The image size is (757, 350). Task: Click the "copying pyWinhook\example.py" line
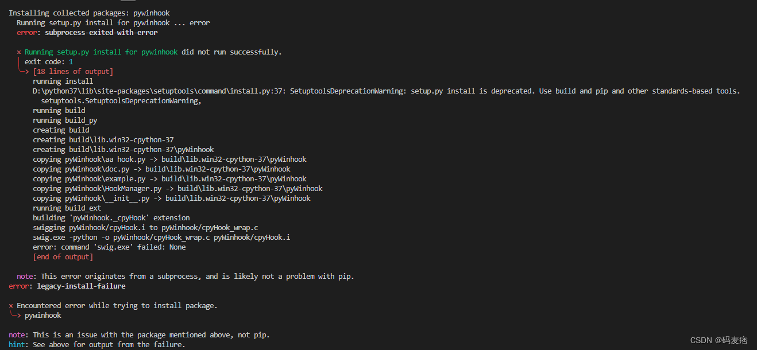[x=169, y=179]
